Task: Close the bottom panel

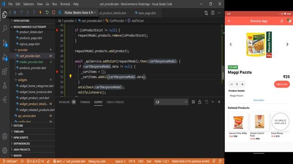Action: tap(219, 102)
